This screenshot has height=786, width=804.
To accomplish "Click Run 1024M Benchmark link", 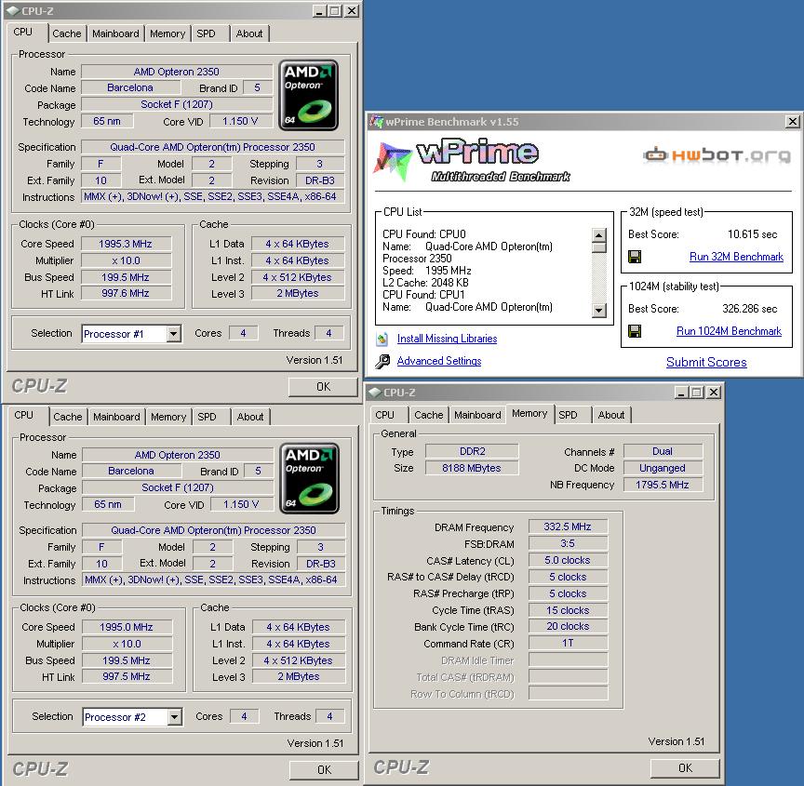I will 729,331.
